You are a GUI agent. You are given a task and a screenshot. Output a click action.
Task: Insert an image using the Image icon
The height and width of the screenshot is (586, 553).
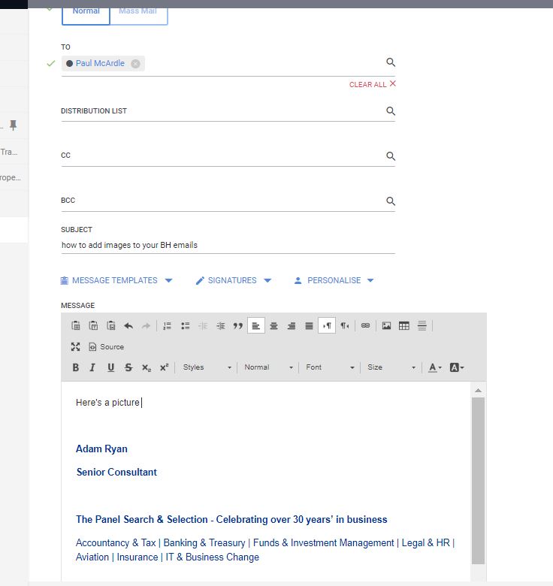[x=386, y=325]
